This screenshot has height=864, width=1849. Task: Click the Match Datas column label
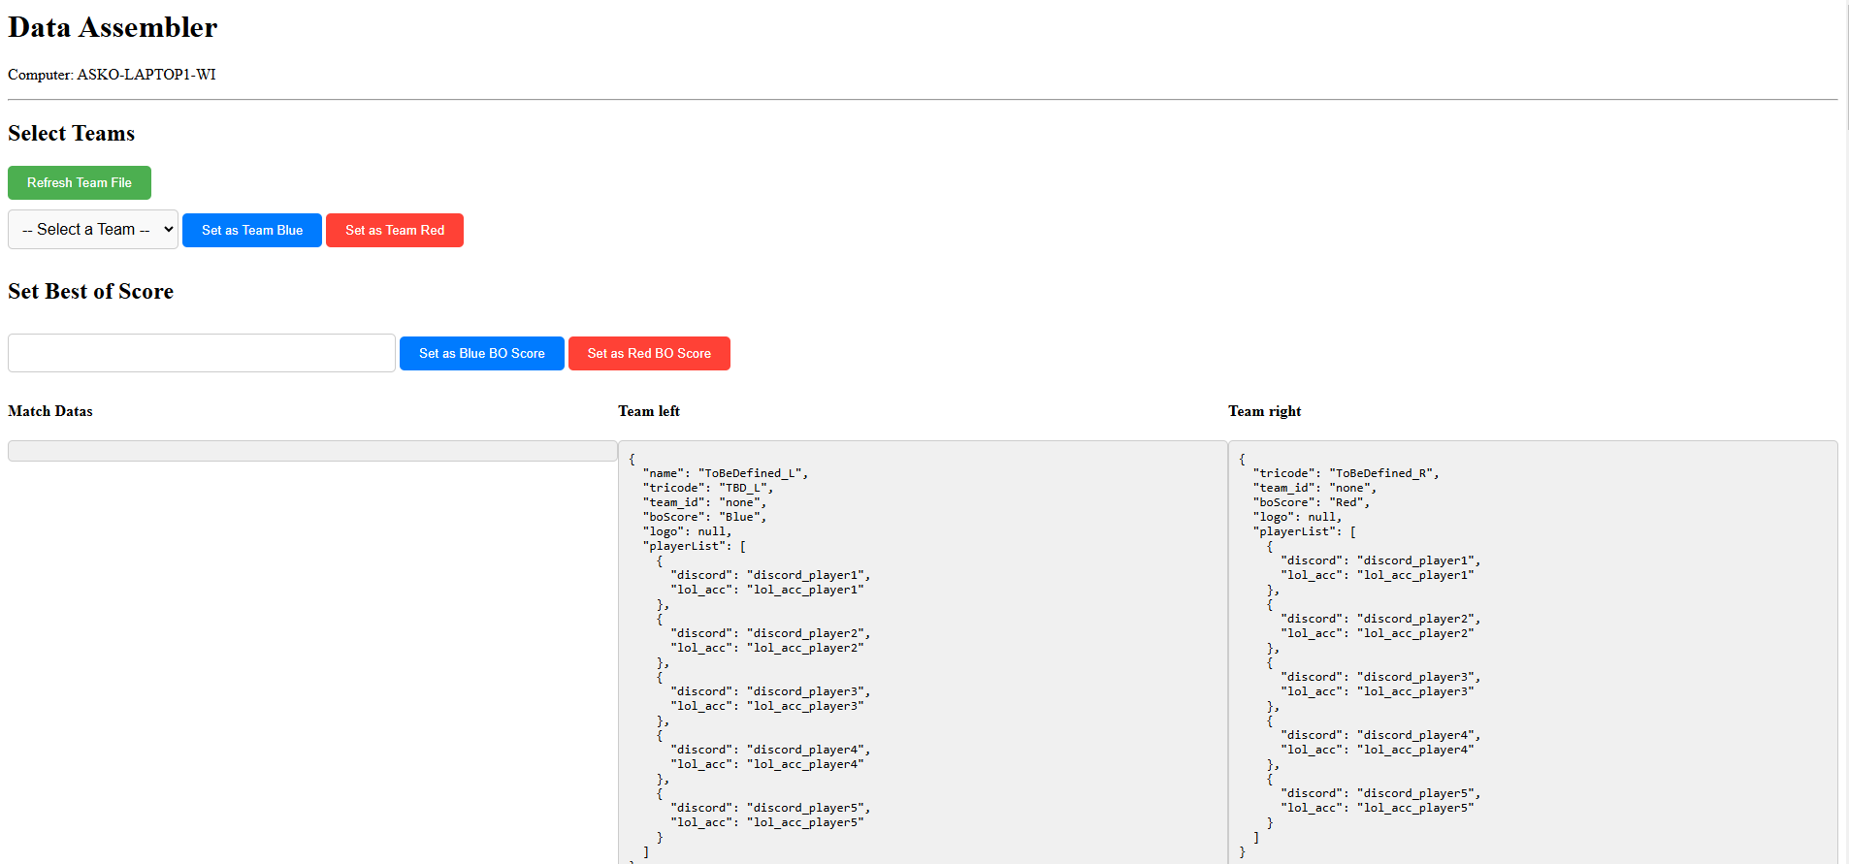(x=50, y=411)
